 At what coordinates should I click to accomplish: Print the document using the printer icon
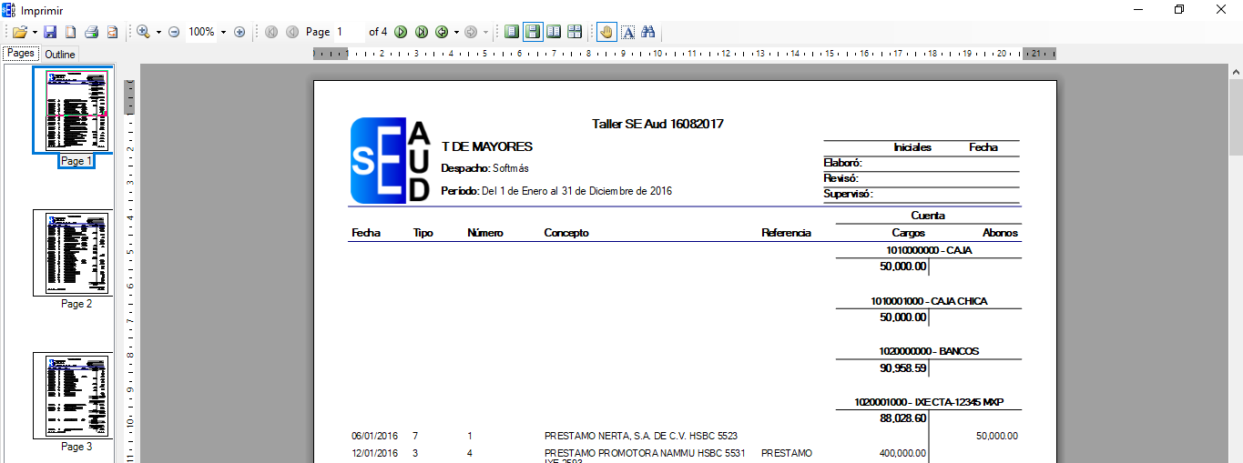pyautogui.click(x=91, y=32)
